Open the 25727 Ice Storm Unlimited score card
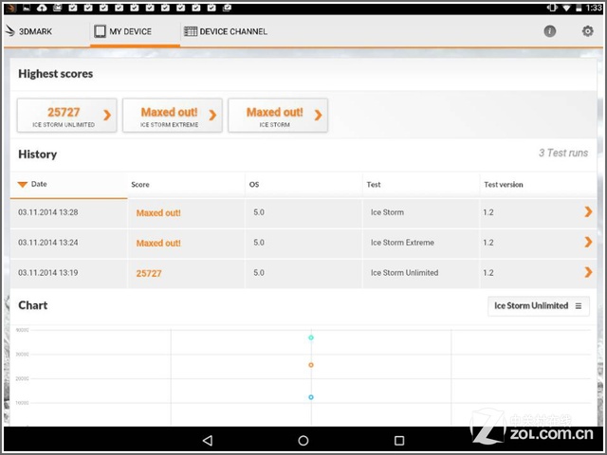Image resolution: width=607 pixels, height=455 pixels. click(x=67, y=116)
